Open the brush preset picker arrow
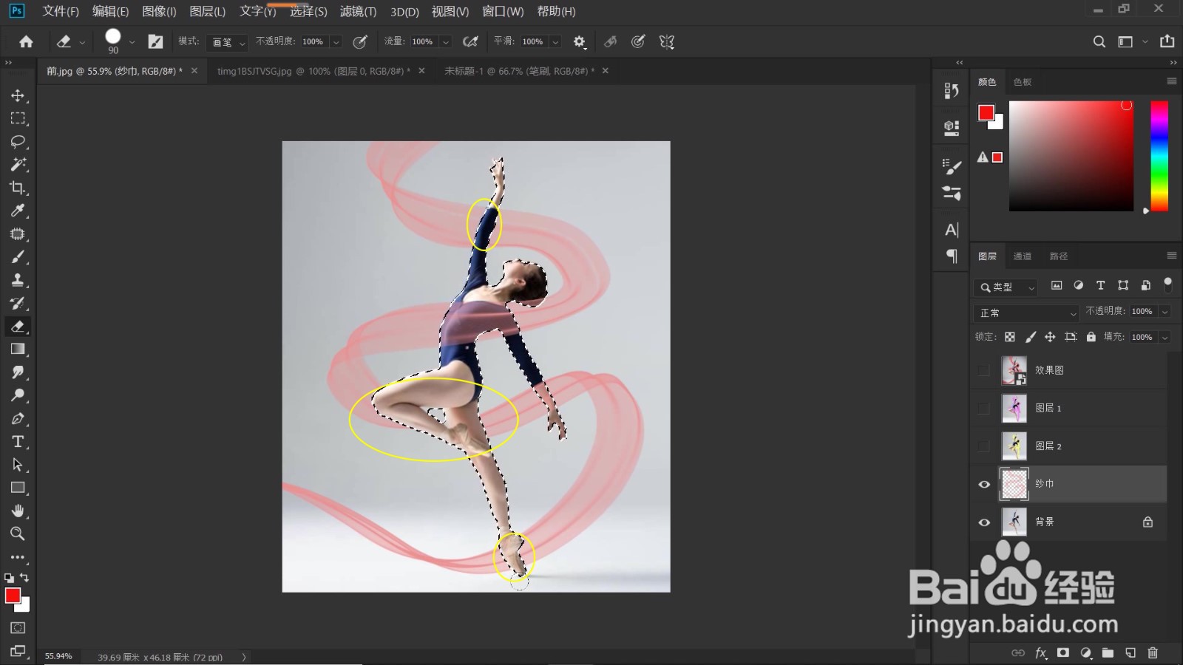The width and height of the screenshot is (1183, 665). click(x=132, y=42)
